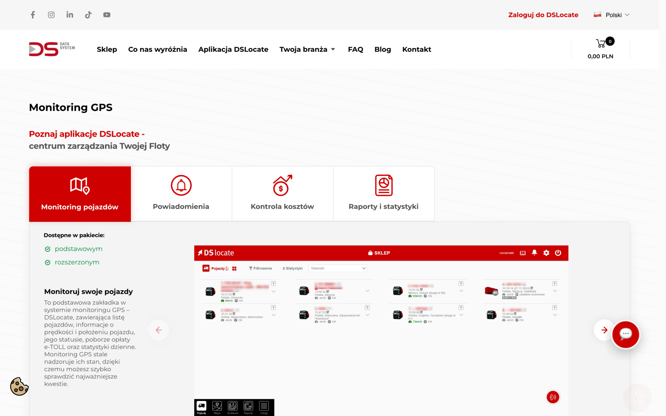Viewport: 666px width, 416px height.
Task: Click the SKLEP button in DSLocate header
Action: click(379, 253)
